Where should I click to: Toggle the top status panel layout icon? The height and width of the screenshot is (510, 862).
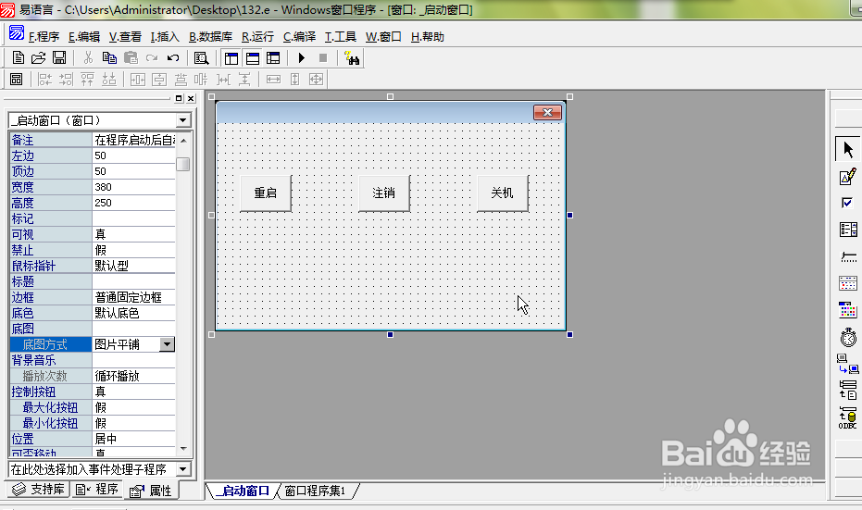(253, 57)
